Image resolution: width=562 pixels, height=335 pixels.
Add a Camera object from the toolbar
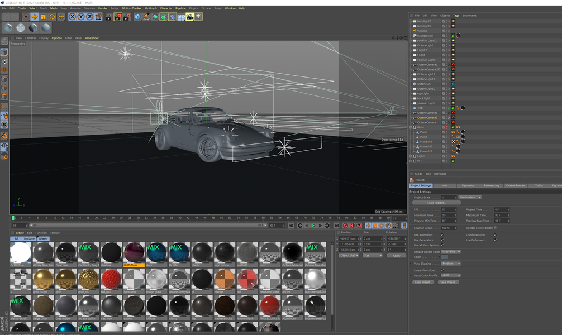tap(189, 17)
